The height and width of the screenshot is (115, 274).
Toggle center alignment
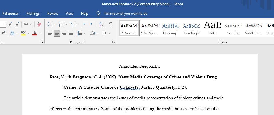pos(57,33)
